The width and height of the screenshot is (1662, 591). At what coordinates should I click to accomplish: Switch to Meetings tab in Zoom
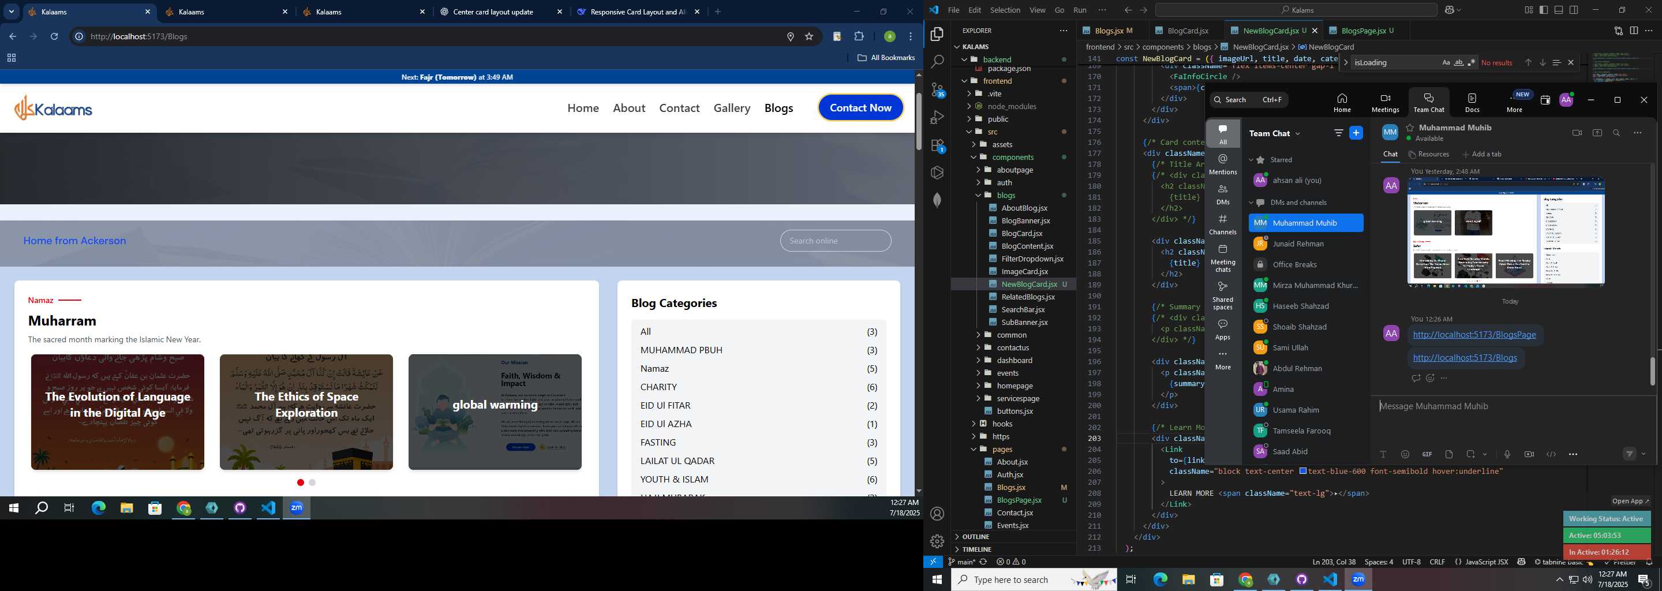(x=1384, y=103)
